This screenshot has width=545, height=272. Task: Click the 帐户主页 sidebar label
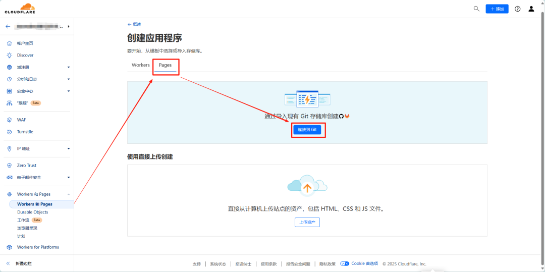(25, 43)
